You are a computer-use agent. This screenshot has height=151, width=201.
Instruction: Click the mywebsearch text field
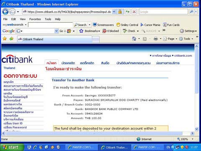pos(50,25)
